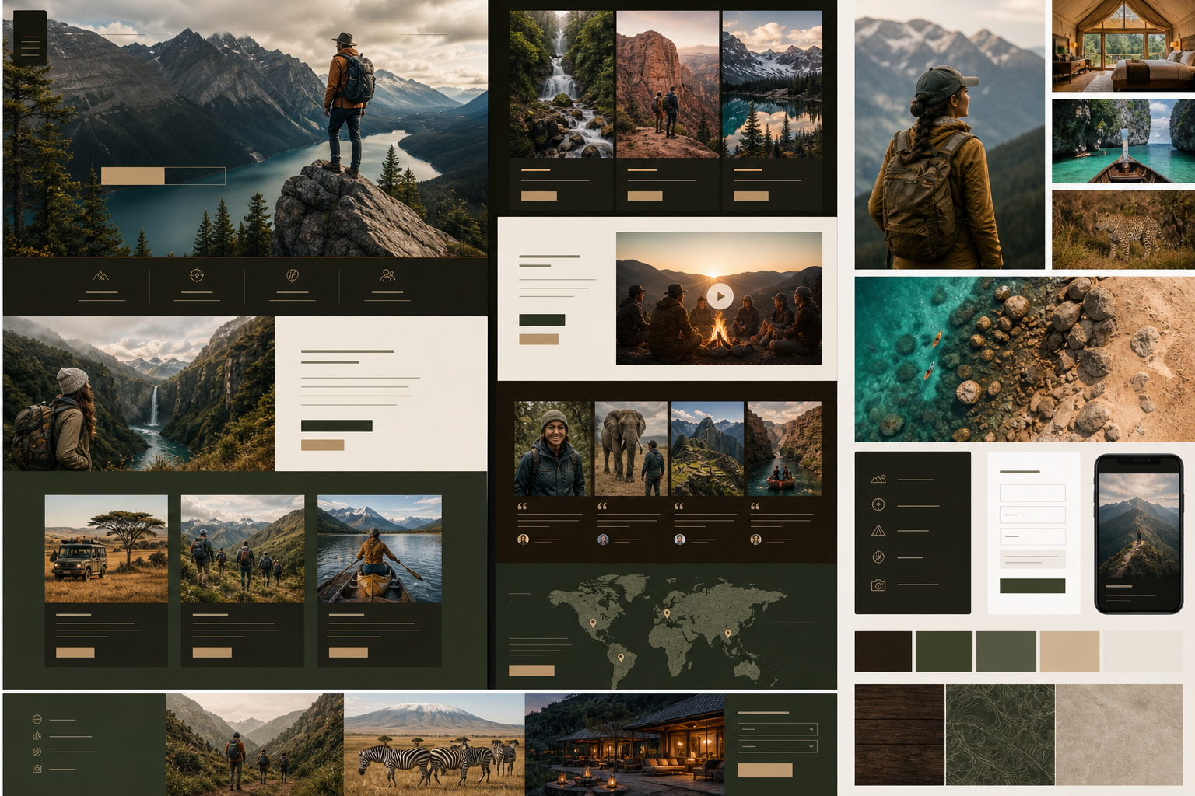This screenshot has width=1195, height=796.
Task: Click the first input field of the form
Action: 1032,493
